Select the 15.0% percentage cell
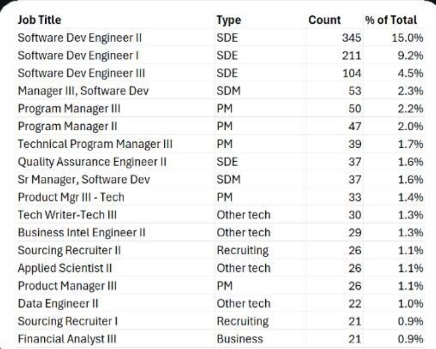 coord(407,38)
